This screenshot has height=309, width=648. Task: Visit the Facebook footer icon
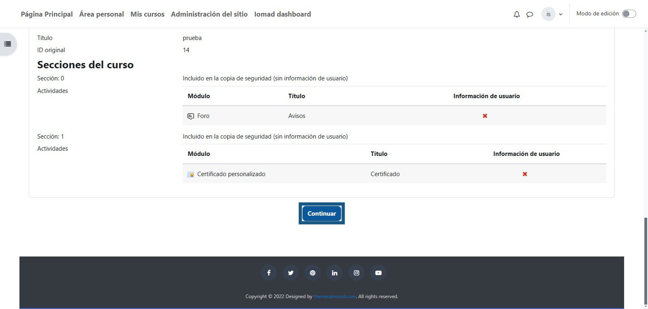pos(269,273)
